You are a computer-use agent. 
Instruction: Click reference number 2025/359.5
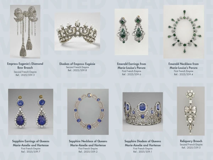point(194,148)
